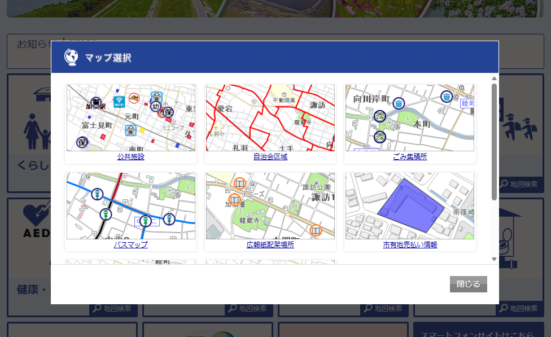Select the 自治会区域 map thumbnail with red borders
Image resolution: width=551 pixels, height=337 pixels.
(x=270, y=118)
